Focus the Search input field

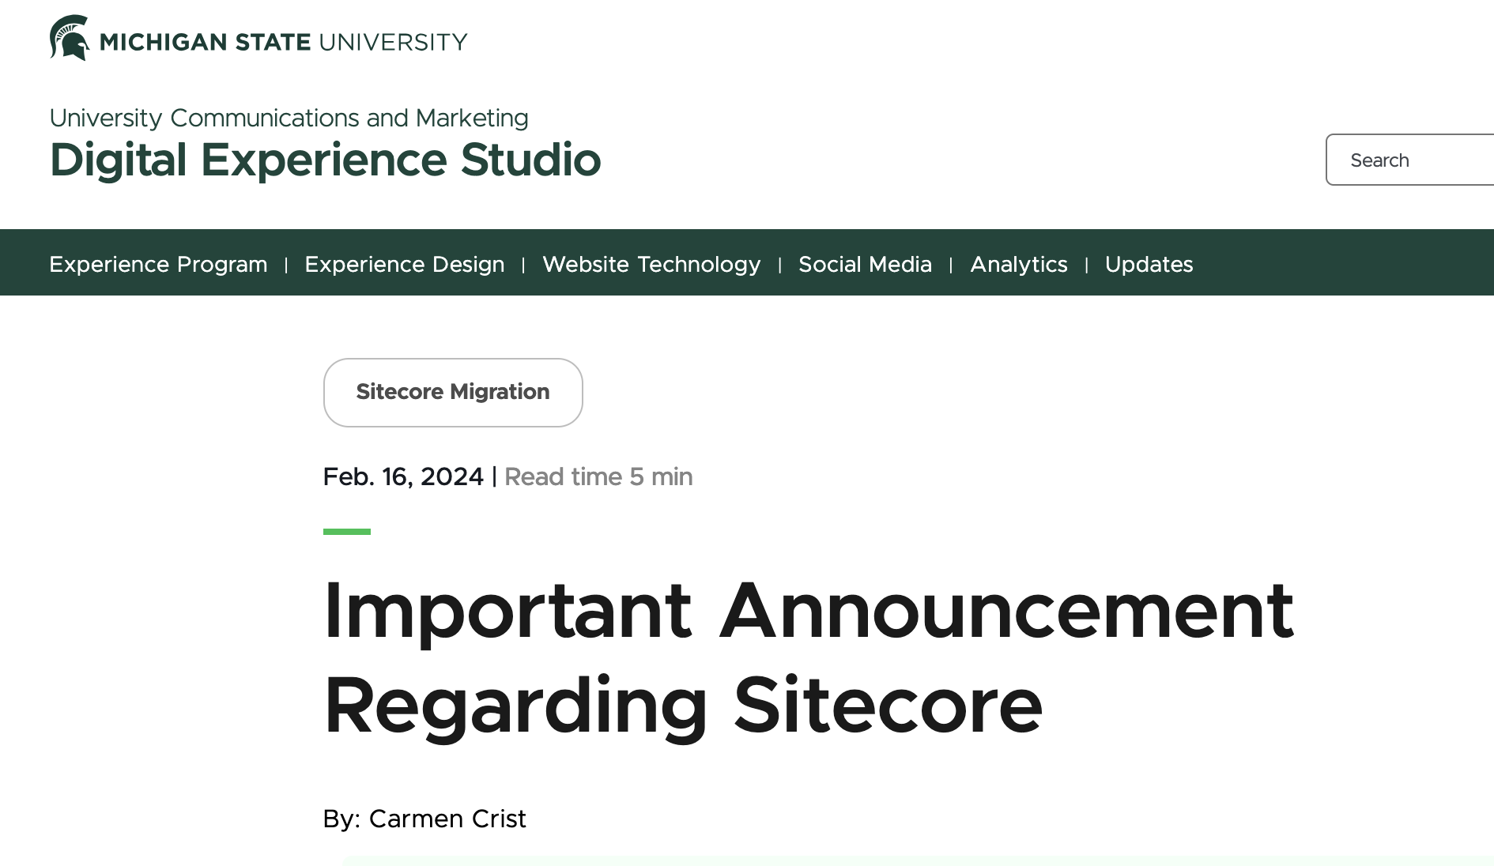(1415, 160)
